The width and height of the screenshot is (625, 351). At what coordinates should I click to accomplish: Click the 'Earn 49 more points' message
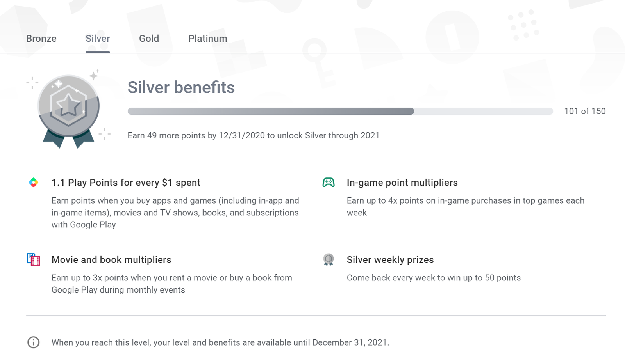(x=253, y=135)
